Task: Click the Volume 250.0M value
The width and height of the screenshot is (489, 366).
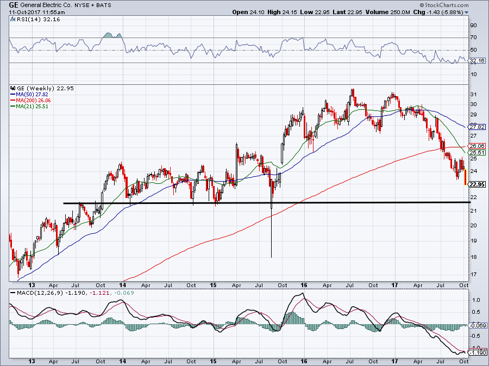Action: 387,12
